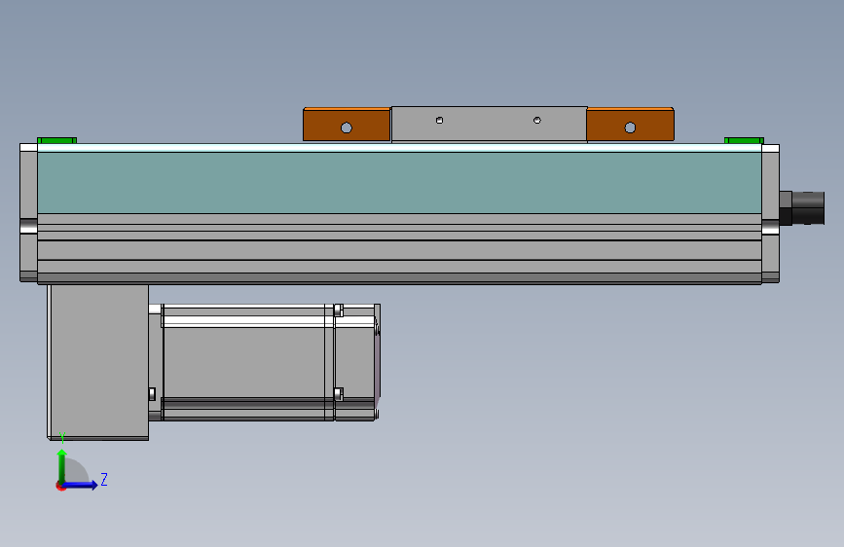Click the black cable connector on the right end
Screen dimensions: 844x547
click(x=802, y=208)
